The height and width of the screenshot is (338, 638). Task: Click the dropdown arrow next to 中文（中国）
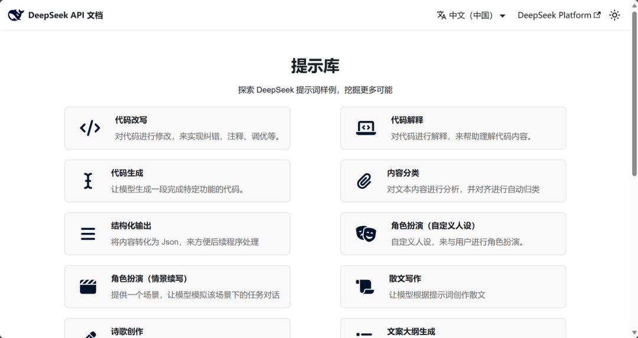point(503,16)
